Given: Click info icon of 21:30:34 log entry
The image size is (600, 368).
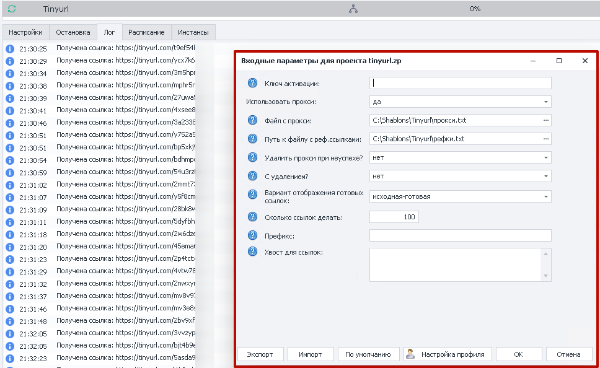Looking at the screenshot, I should (10, 74).
